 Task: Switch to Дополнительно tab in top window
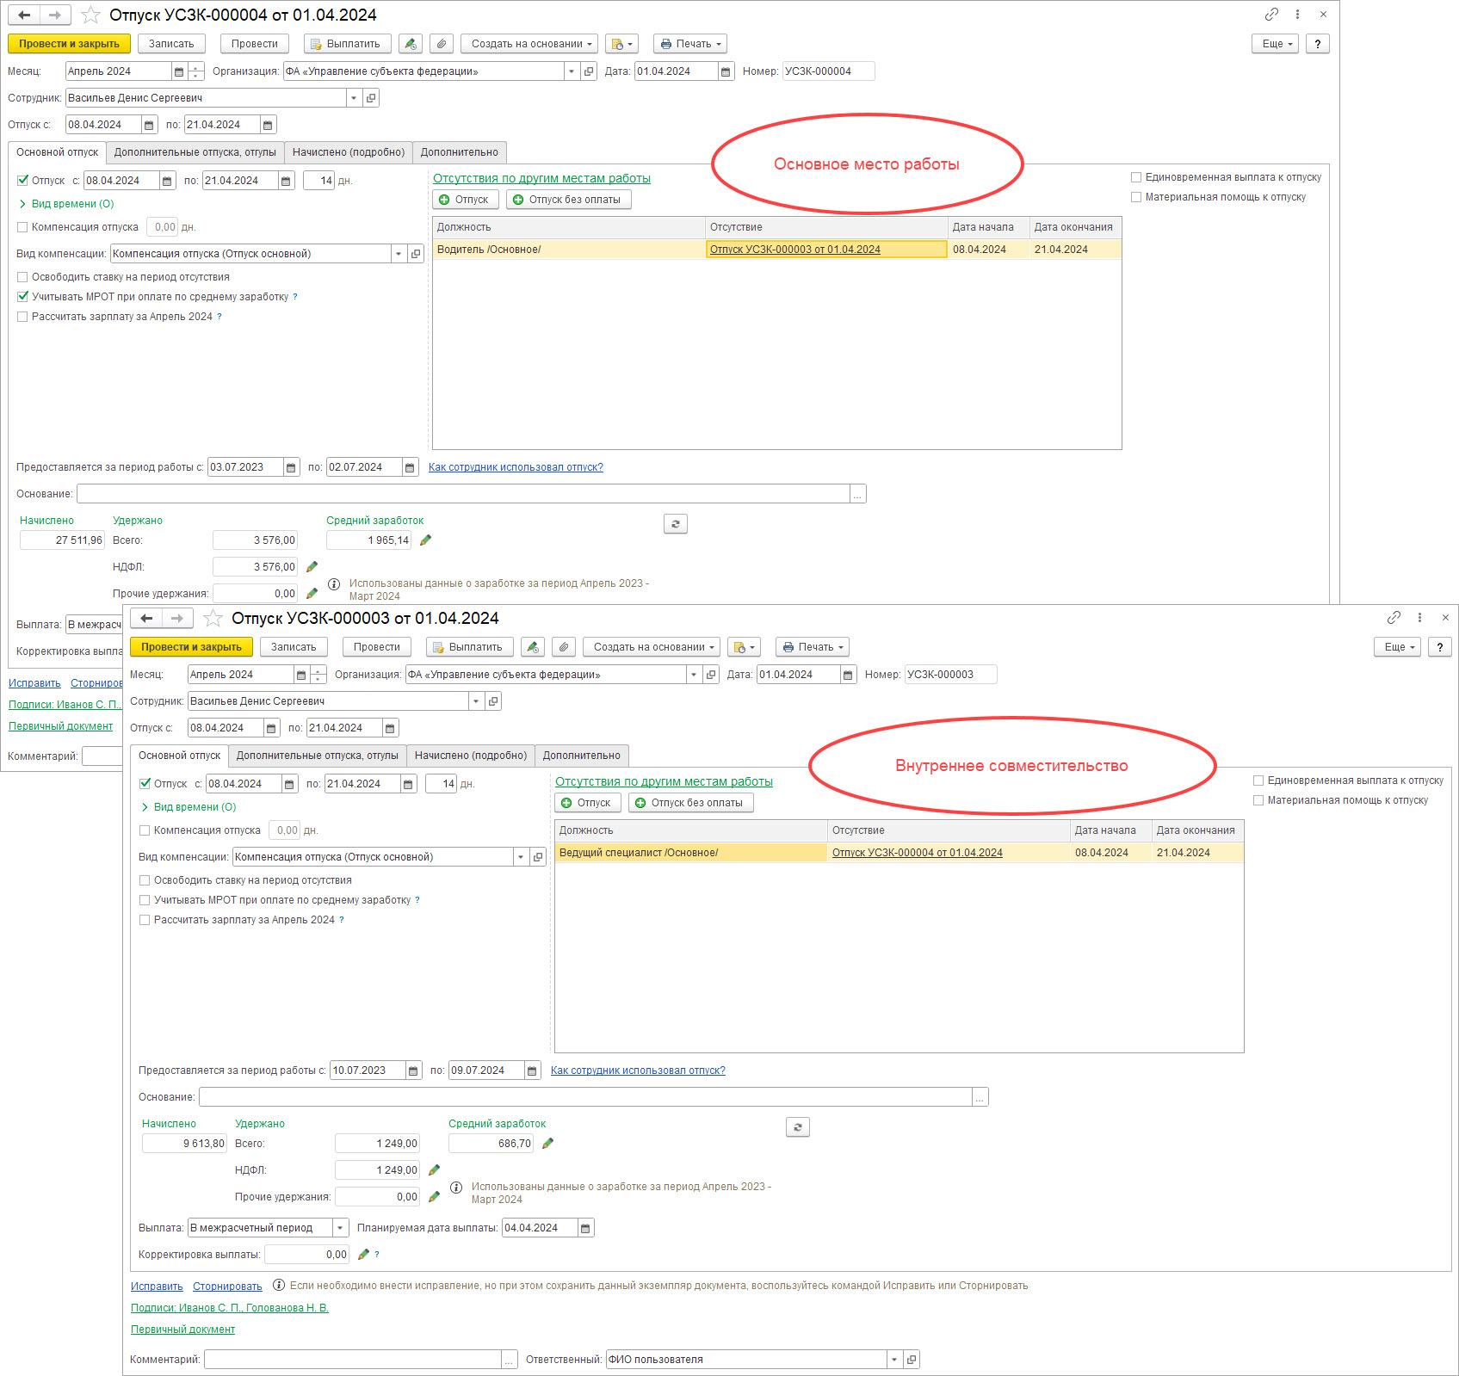pos(460,152)
